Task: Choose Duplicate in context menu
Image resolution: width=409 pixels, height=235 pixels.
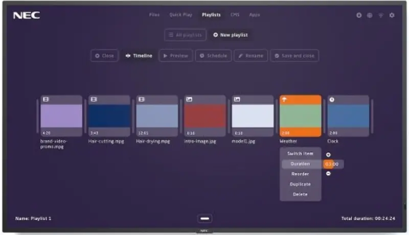Action: (x=300, y=184)
